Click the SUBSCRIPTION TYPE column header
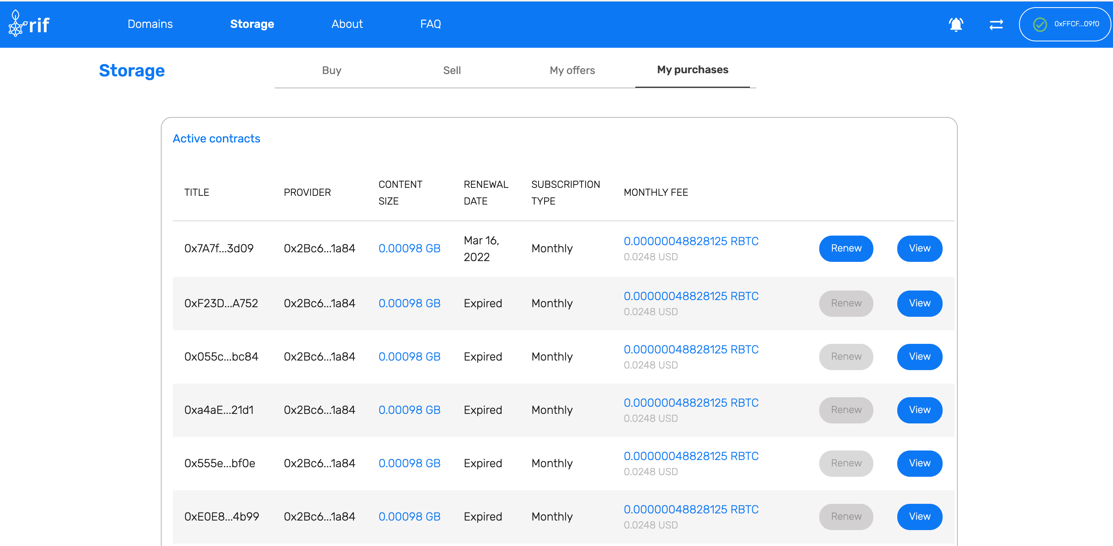Image resolution: width=1113 pixels, height=546 pixels. click(566, 193)
